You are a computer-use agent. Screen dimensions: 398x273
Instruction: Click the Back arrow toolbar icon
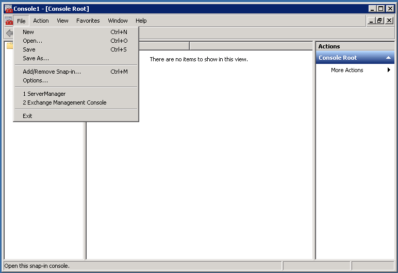(x=9, y=33)
